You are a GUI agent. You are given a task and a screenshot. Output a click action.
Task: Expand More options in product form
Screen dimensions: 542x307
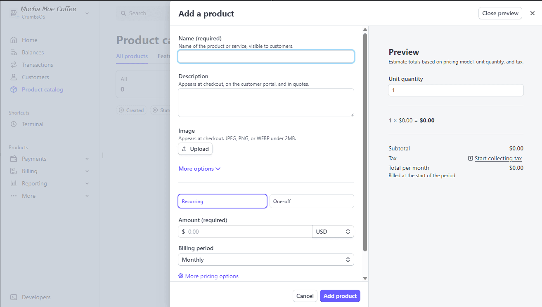(199, 169)
